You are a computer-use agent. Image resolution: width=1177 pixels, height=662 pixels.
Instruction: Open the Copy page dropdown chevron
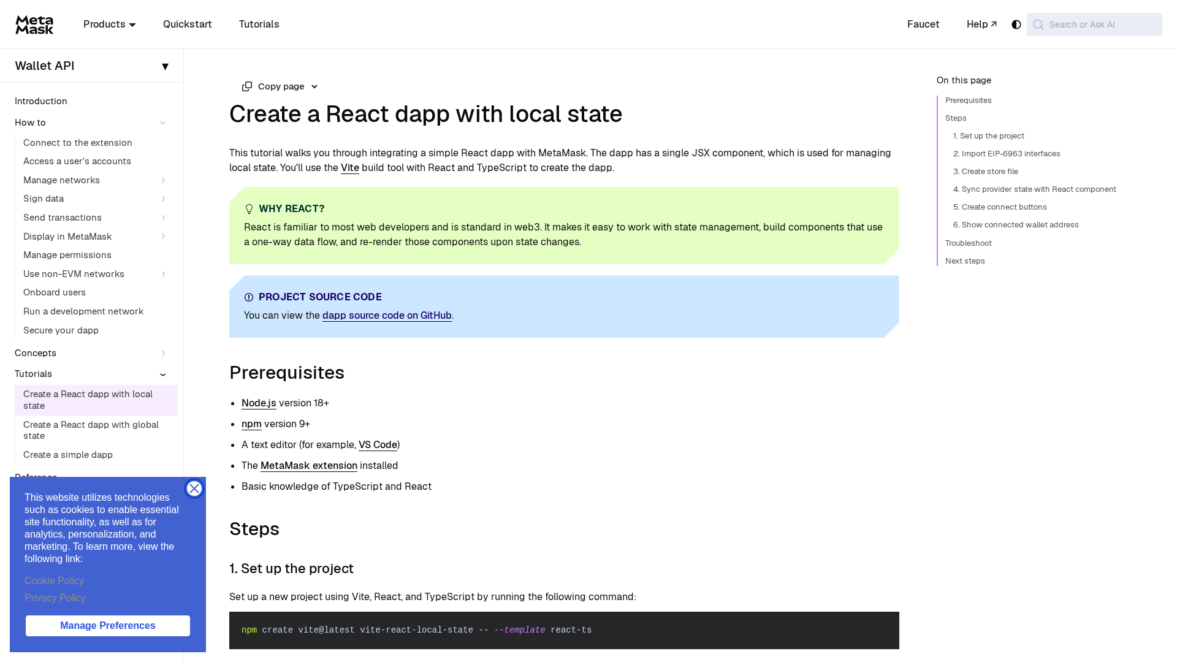pyautogui.click(x=314, y=86)
